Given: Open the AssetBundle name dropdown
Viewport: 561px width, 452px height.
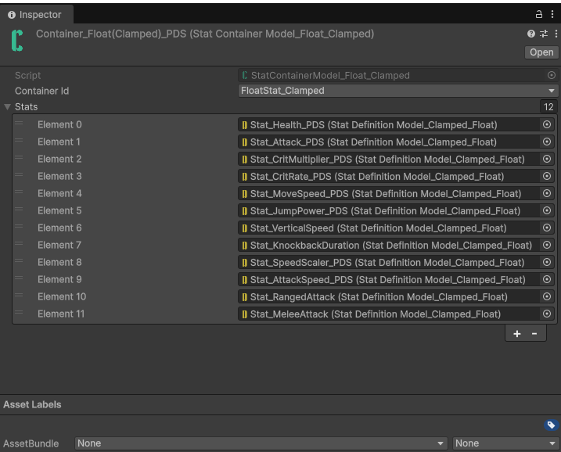Looking at the screenshot, I should pyautogui.click(x=261, y=443).
